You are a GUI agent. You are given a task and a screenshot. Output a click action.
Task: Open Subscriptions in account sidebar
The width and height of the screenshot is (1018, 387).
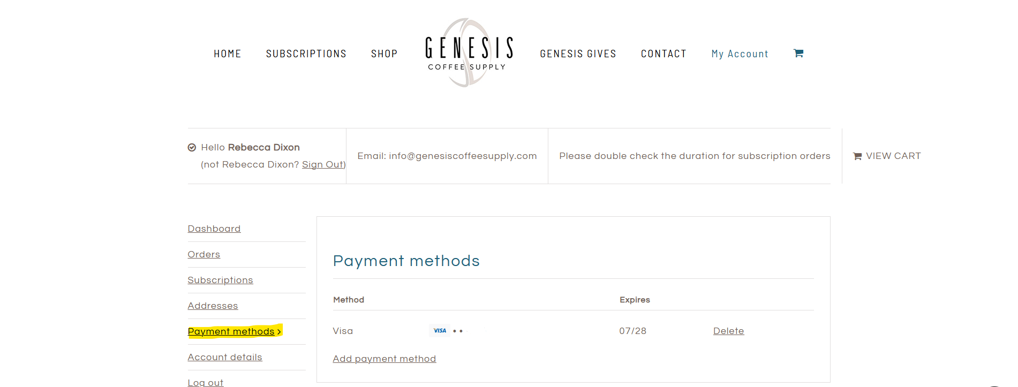pos(220,280)
